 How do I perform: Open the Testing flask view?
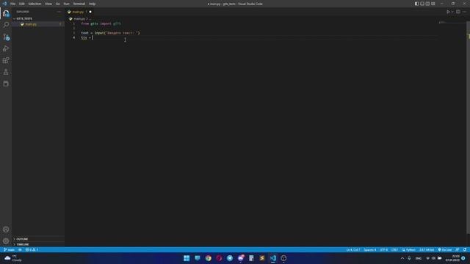tap(6, 72)
